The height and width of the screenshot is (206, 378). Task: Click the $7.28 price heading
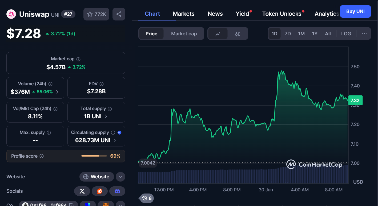pyautogui.click(x=24, y=33)
